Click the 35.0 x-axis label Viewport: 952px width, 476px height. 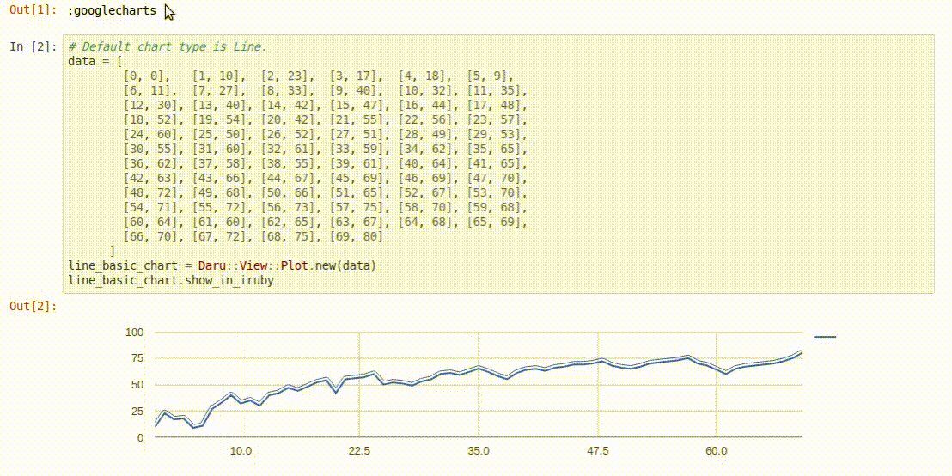pos(479,451)
